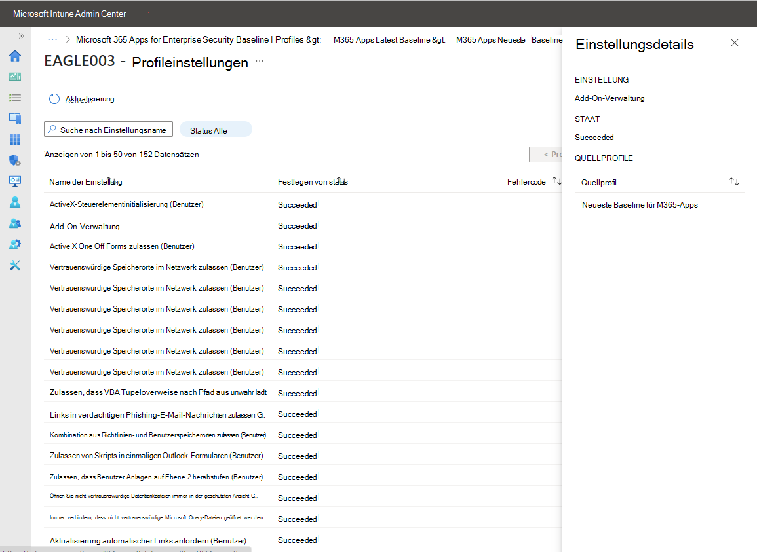The image size is (757, 552).
Task: Open the Groups icon in sidebar
Action: click(15, 223)
